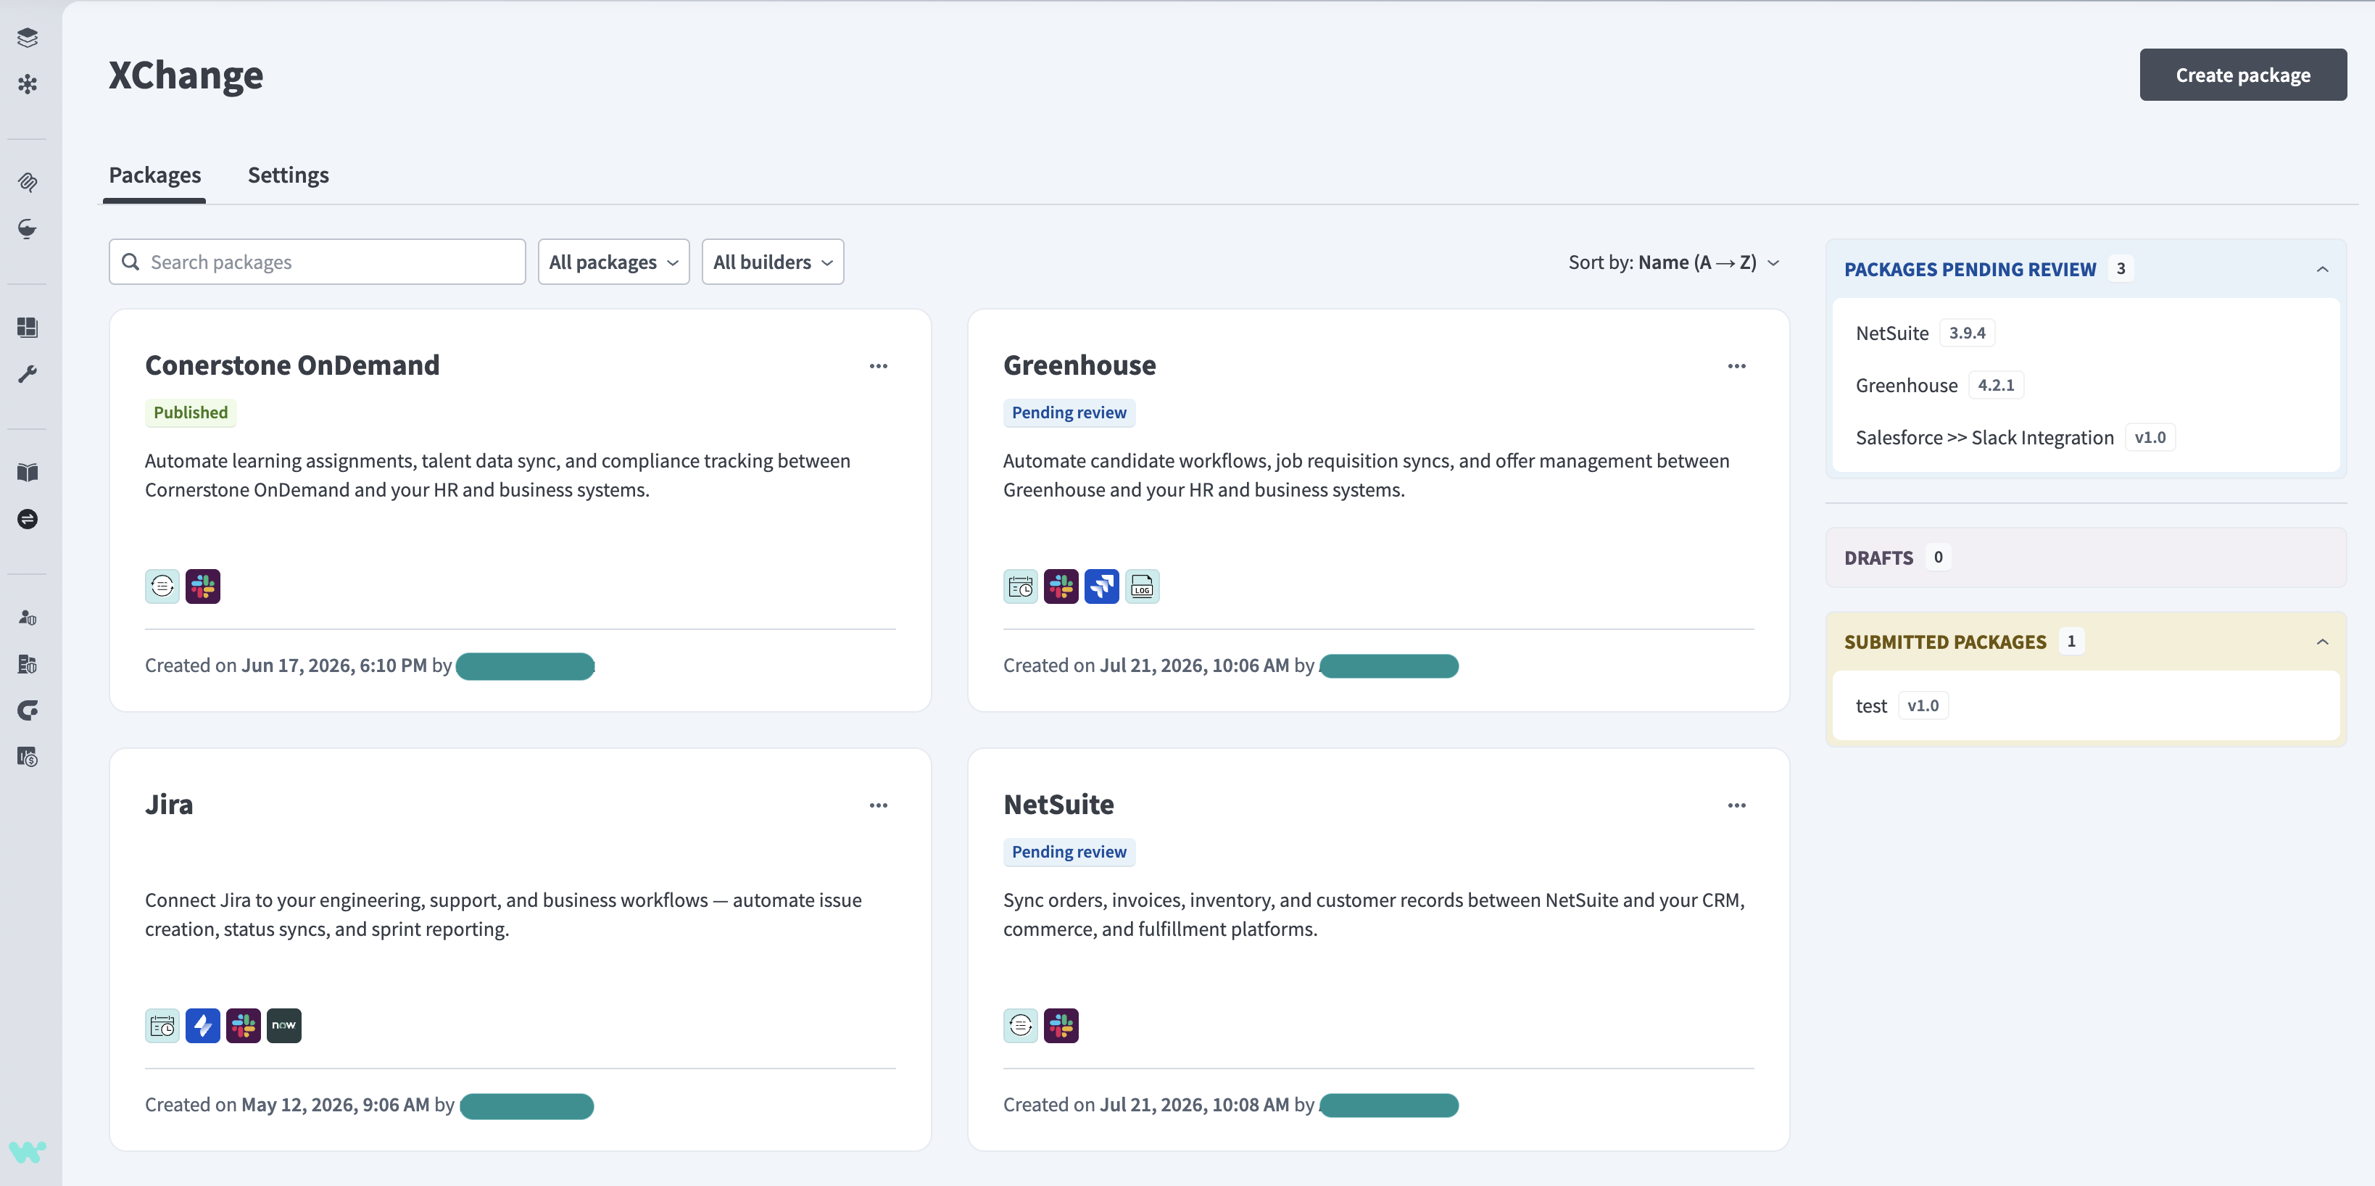Open the layers stack icon in sidebar
2375x1186 pixels.
click(x=28, y=37)
